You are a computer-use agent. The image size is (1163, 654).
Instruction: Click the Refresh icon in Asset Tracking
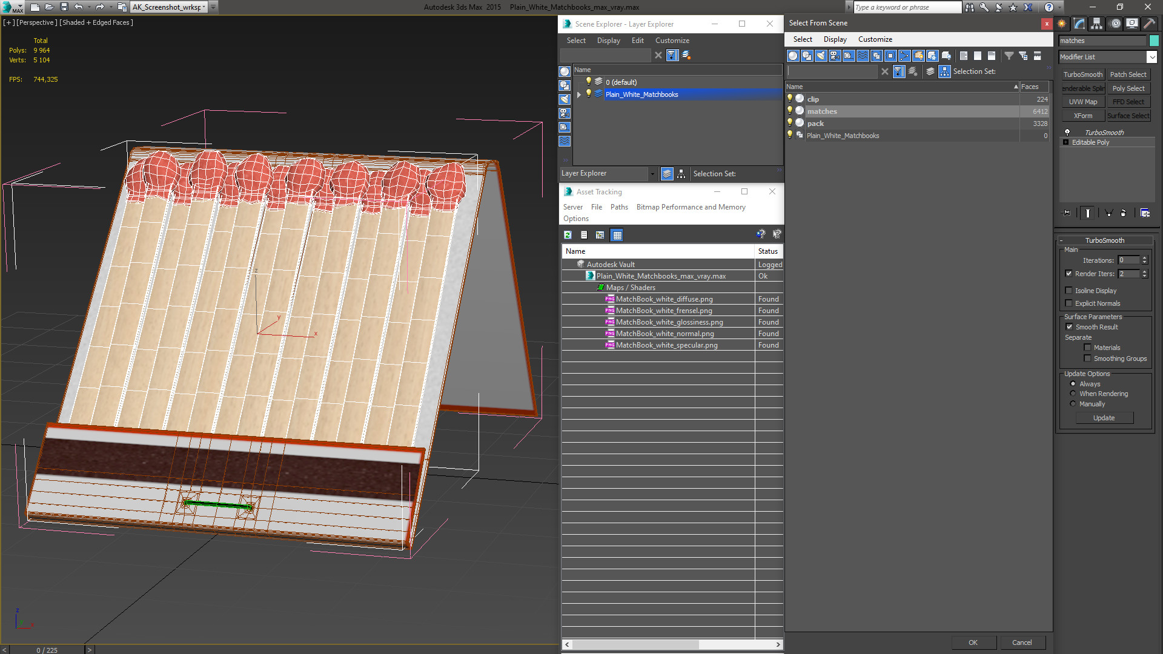568,235
